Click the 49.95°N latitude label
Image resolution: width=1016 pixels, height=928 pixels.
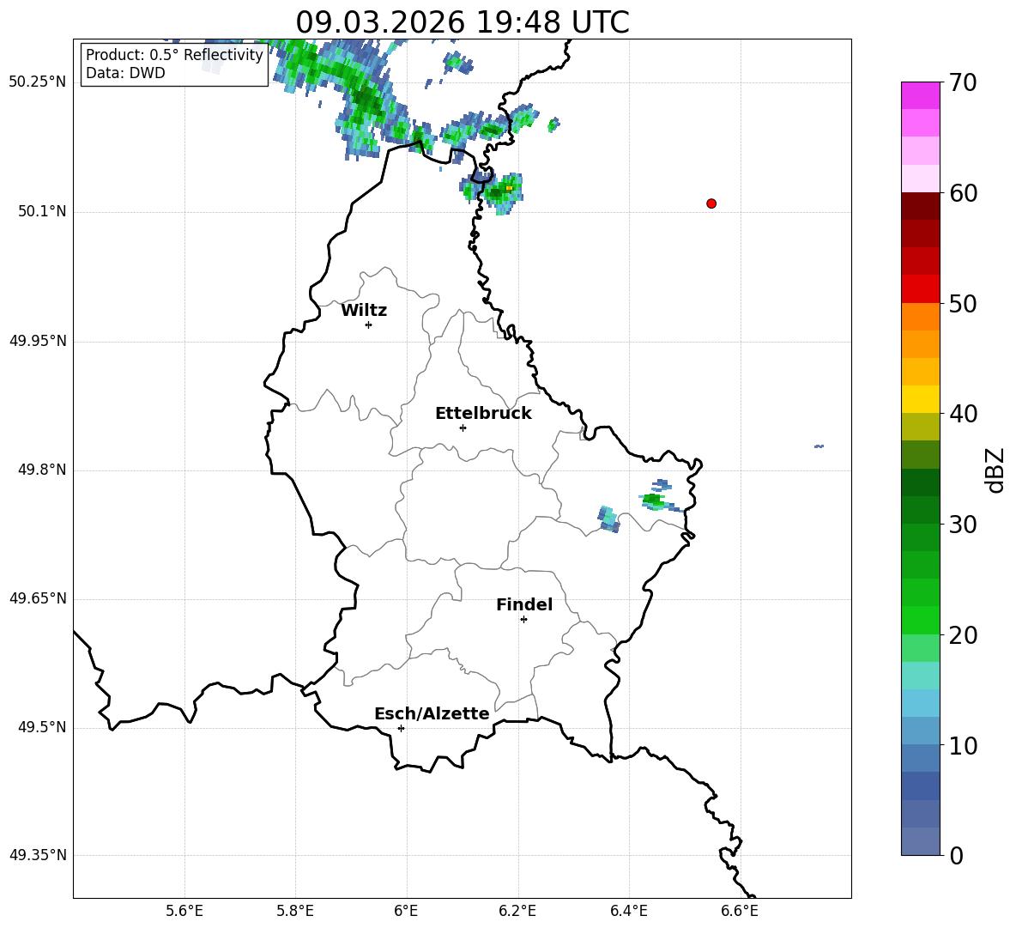pyautogui.click(x=38, y=341)
